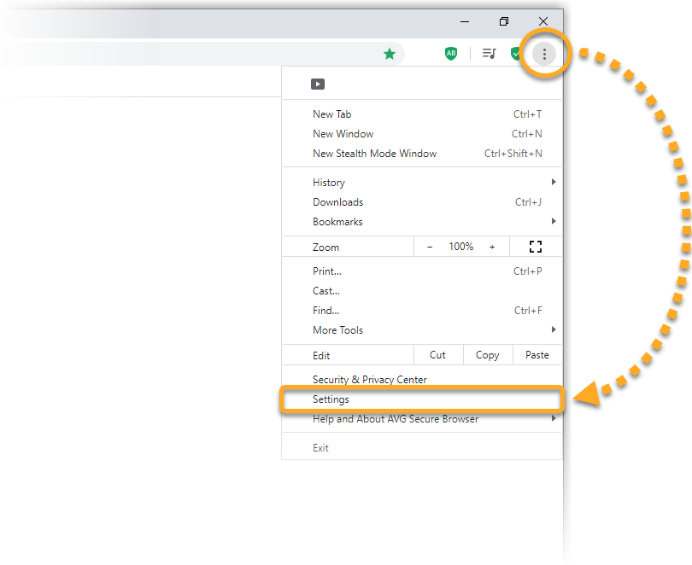Click the video play icon in menu

click(318, 84)
